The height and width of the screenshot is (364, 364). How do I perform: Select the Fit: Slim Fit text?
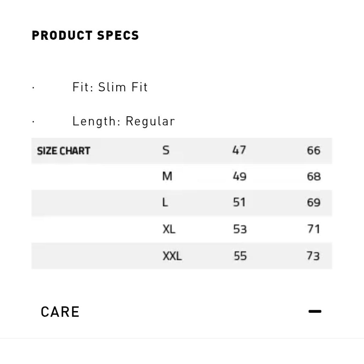110,87
